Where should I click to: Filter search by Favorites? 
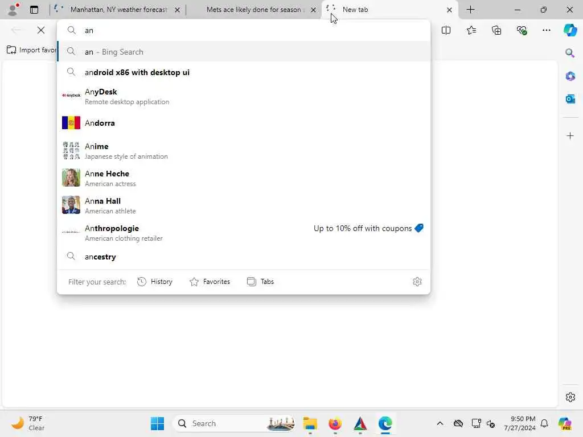[210, 282]
